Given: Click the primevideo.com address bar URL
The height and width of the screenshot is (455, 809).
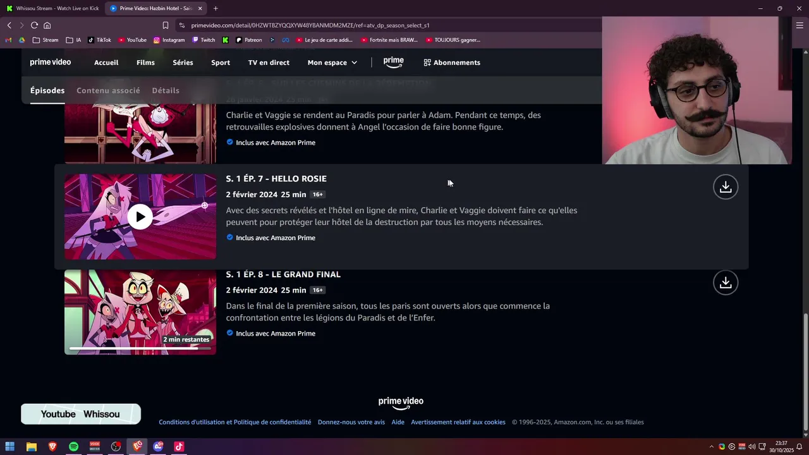Looking at the screenshot, I should tap(310, 25).
